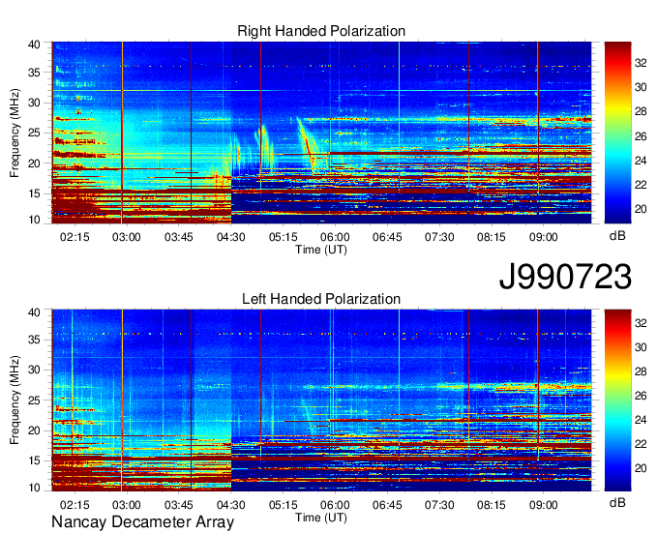Click the 10 MHz tick of Left Handed plot

[x=34, y=488]
